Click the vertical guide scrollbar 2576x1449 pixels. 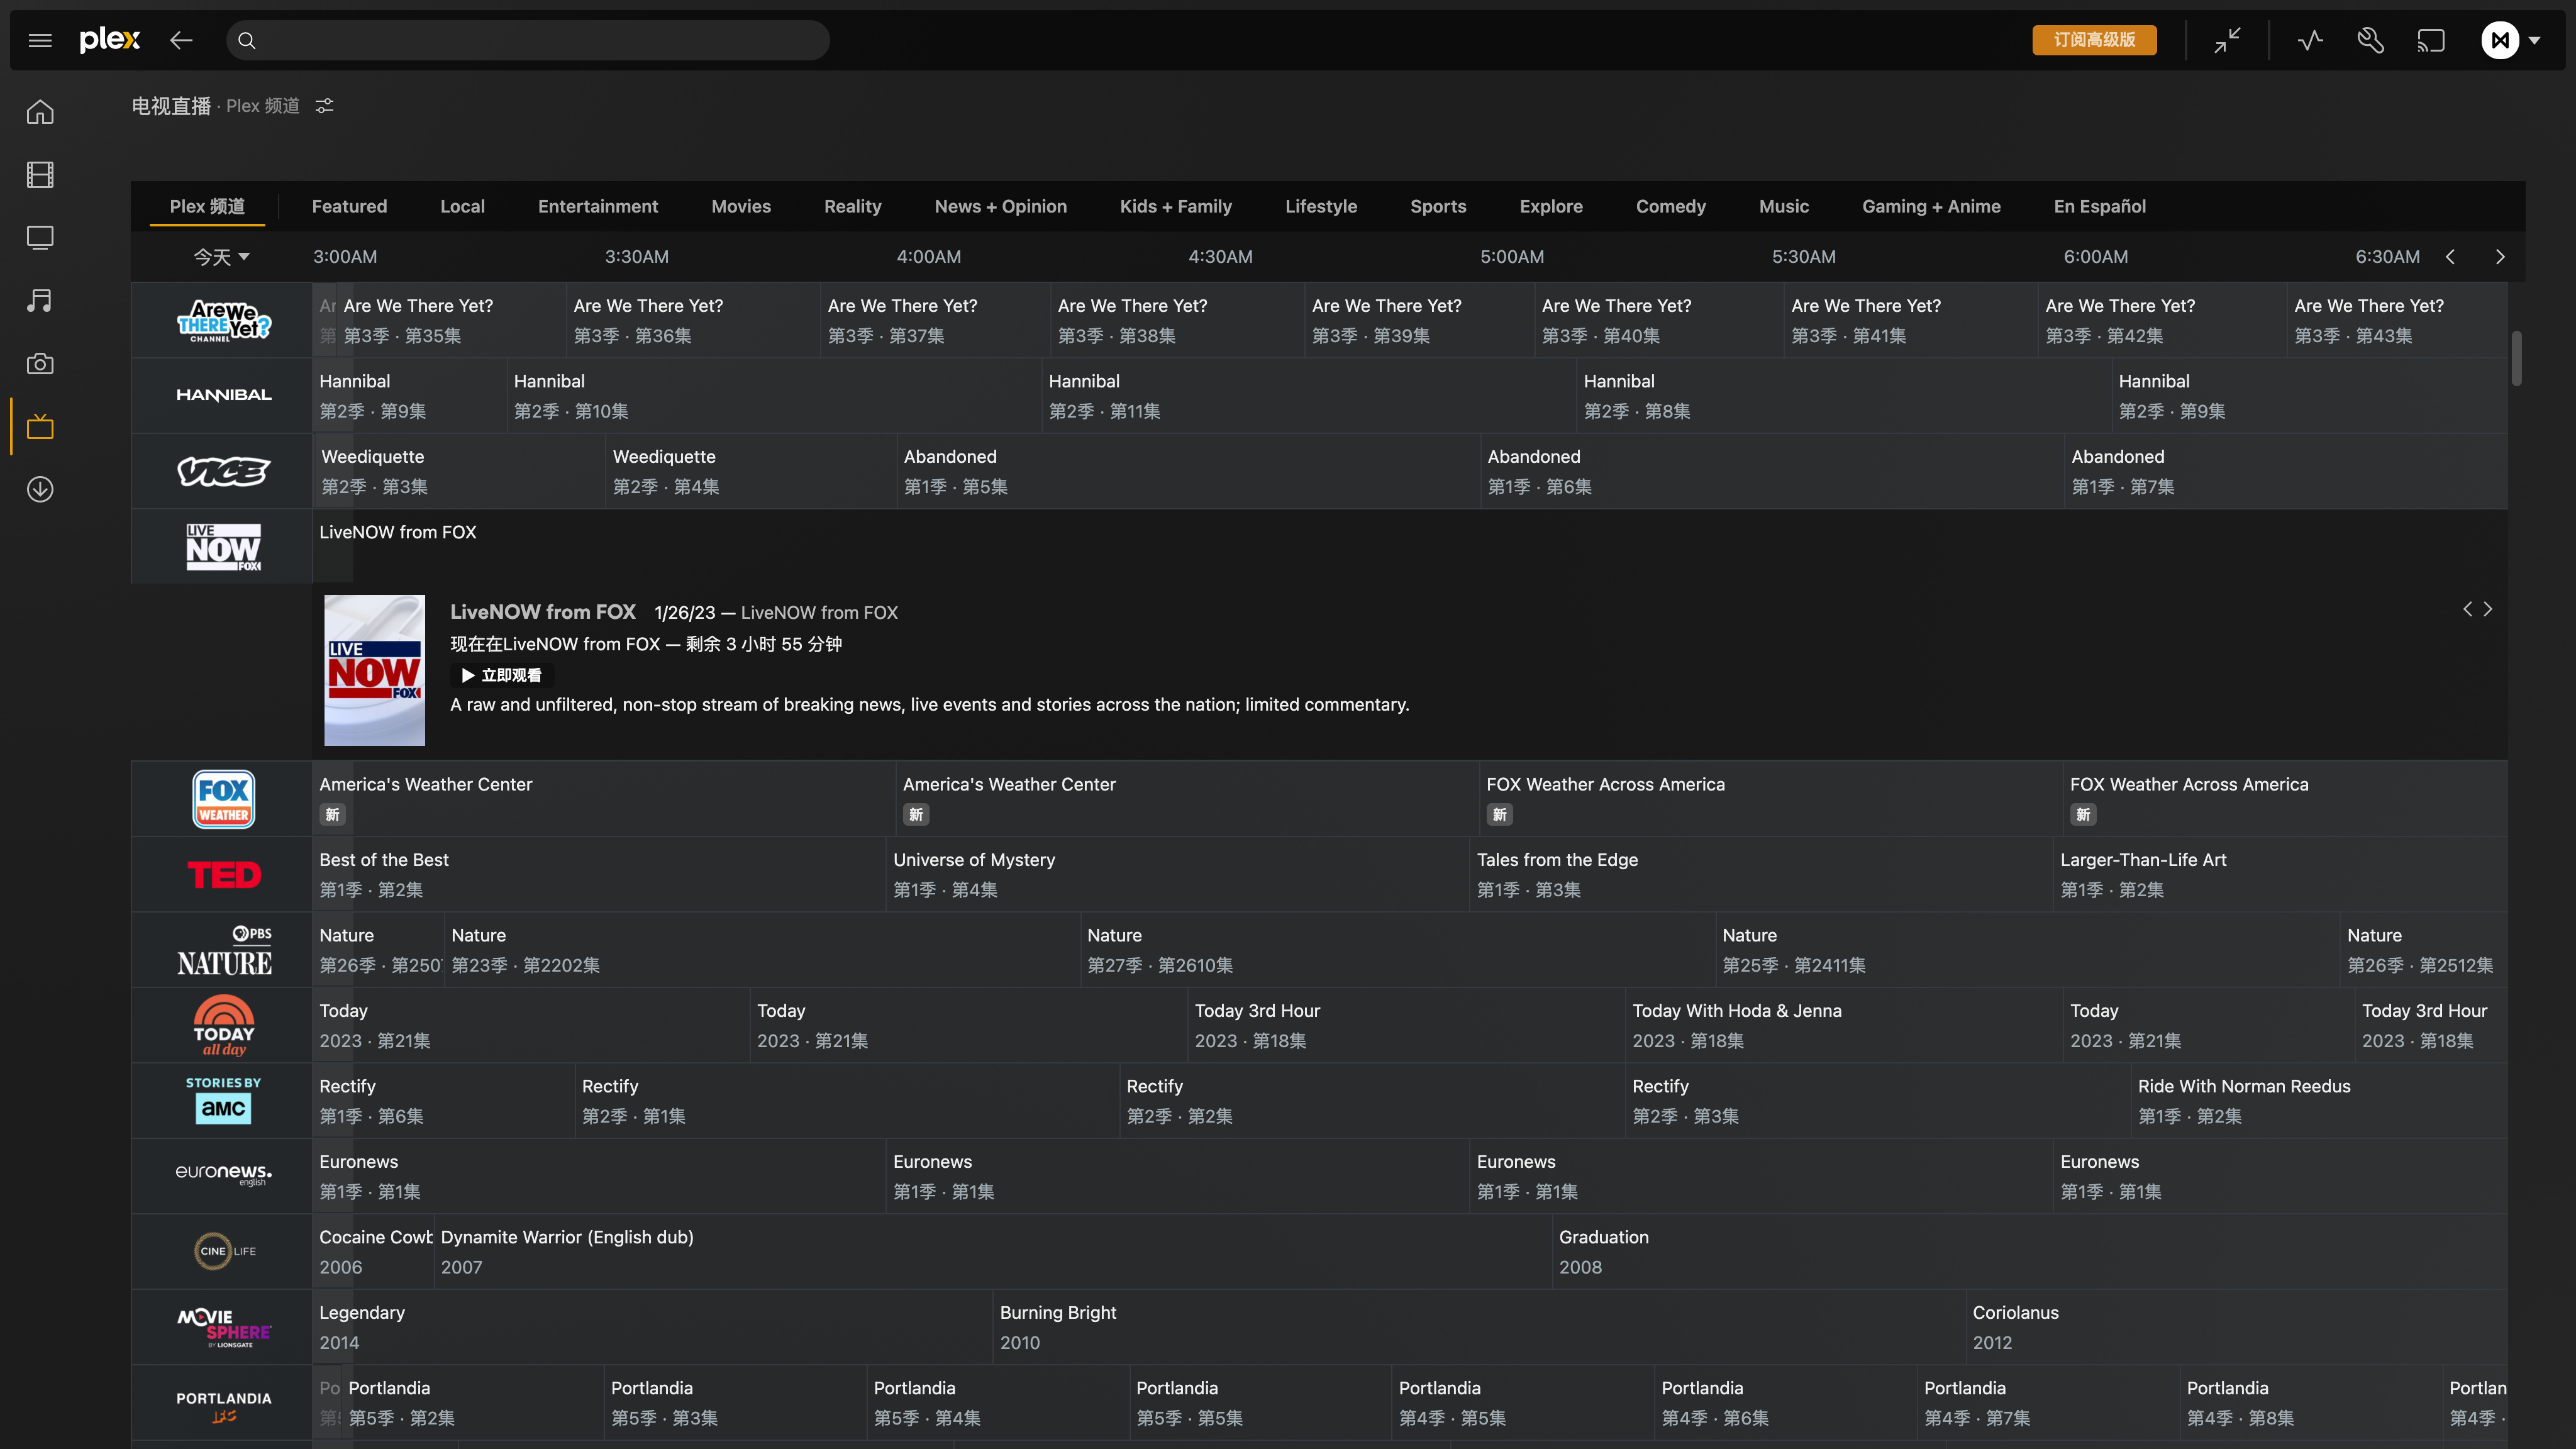[2516, 358]
